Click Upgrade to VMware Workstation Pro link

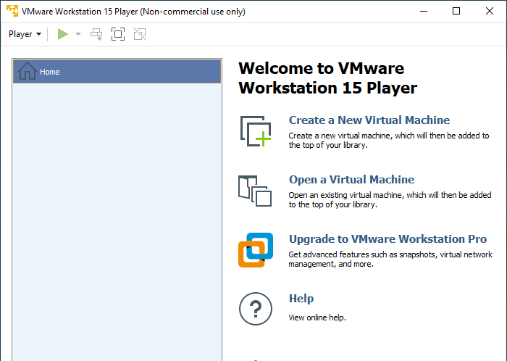coord(387,239)
